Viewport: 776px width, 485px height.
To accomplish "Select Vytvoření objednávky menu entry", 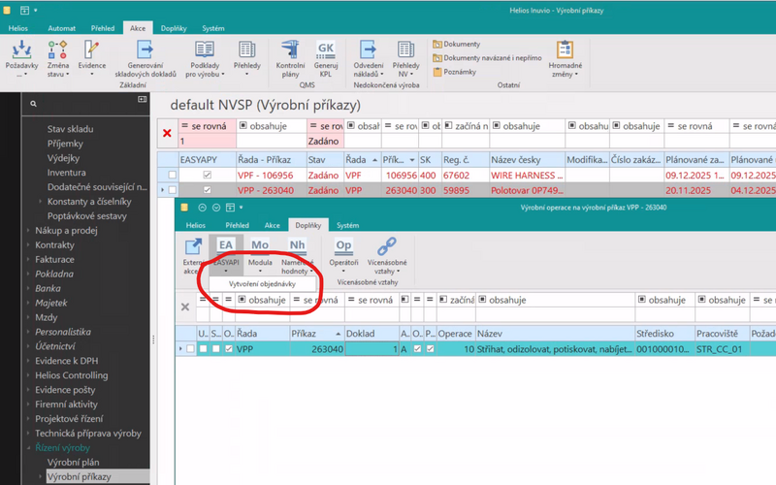I will [x=256, y=284].
